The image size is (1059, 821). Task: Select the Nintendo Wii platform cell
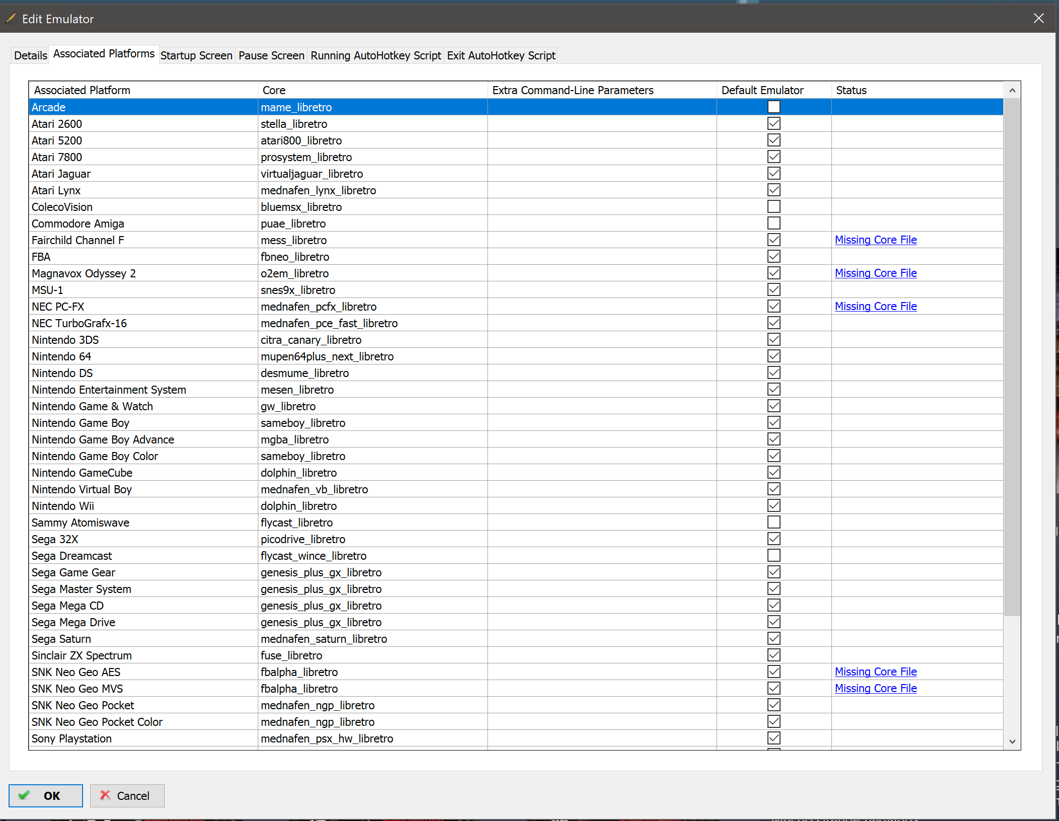pos(144,505)
